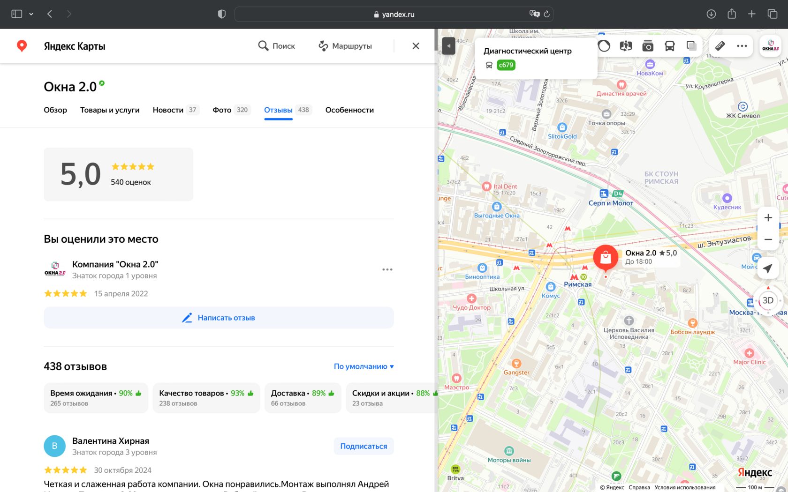The image size is (788, 492).
Task: Open Валентина Хирная's profile avatar
Action: (54, 446)
